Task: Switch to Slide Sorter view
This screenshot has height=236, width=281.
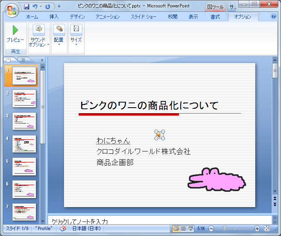Action: click(183, 229)
